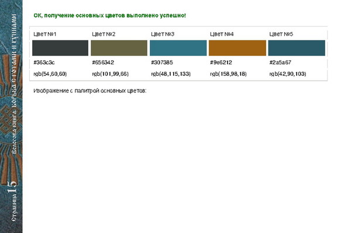Viewport: 351px width, 233px height.
Task: Click the hex value #9e6212
Action: [x=221, y=62]
